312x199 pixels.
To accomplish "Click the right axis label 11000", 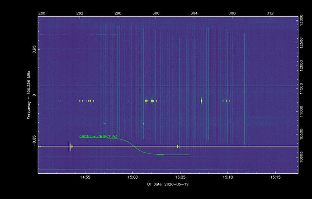I will (302, 111).
